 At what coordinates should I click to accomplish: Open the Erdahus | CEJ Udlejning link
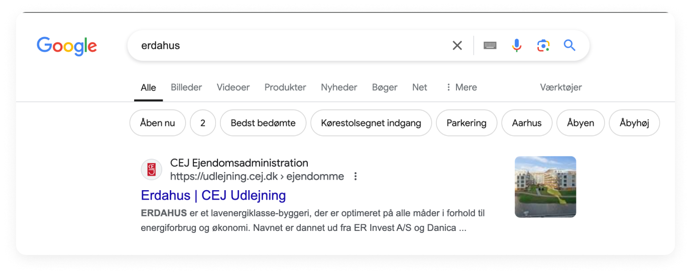213,195
